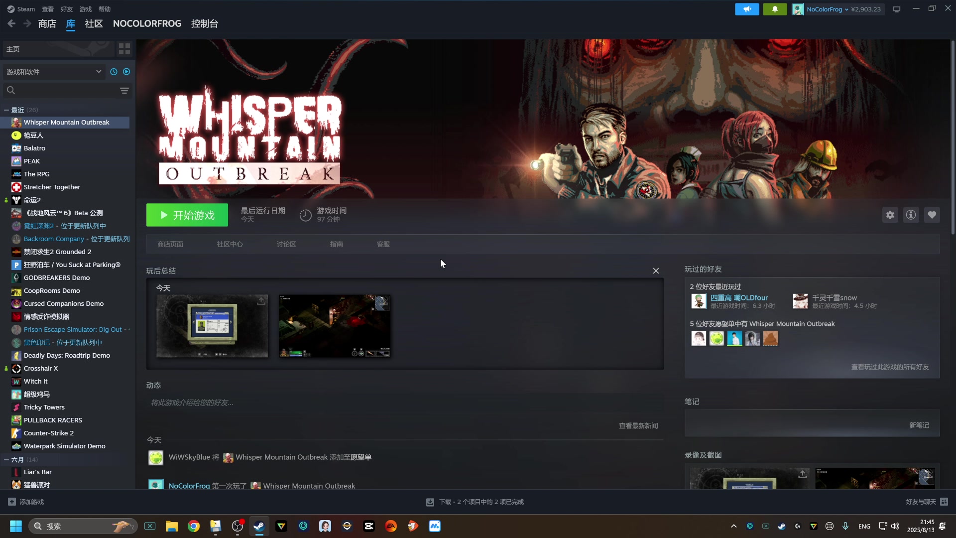The height and width of the screenshot is (538, 956).
Task: Open the computer ID screenshot thumbnail
Action: (x=212, y=326)
